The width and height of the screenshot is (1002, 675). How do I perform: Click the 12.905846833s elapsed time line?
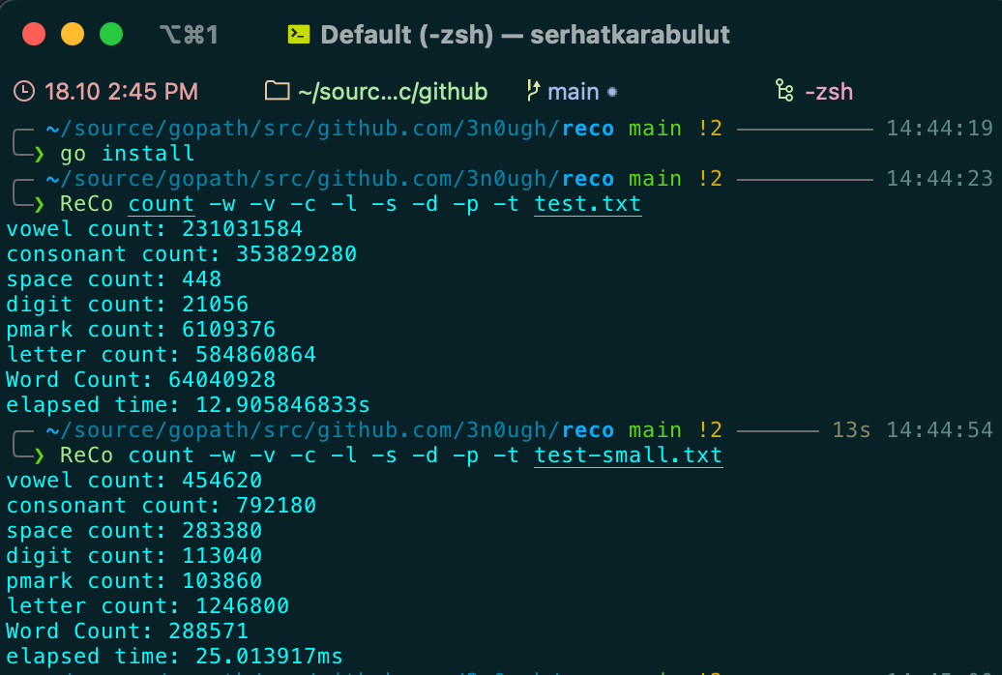point(188,404)
